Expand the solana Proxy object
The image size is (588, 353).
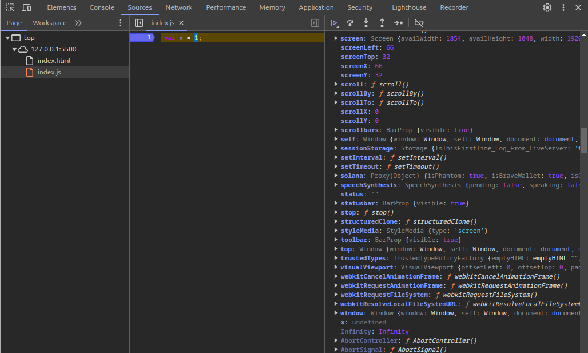point(336,176)
